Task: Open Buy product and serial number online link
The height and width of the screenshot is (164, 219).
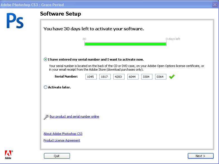Action: (x=74, y=116)
